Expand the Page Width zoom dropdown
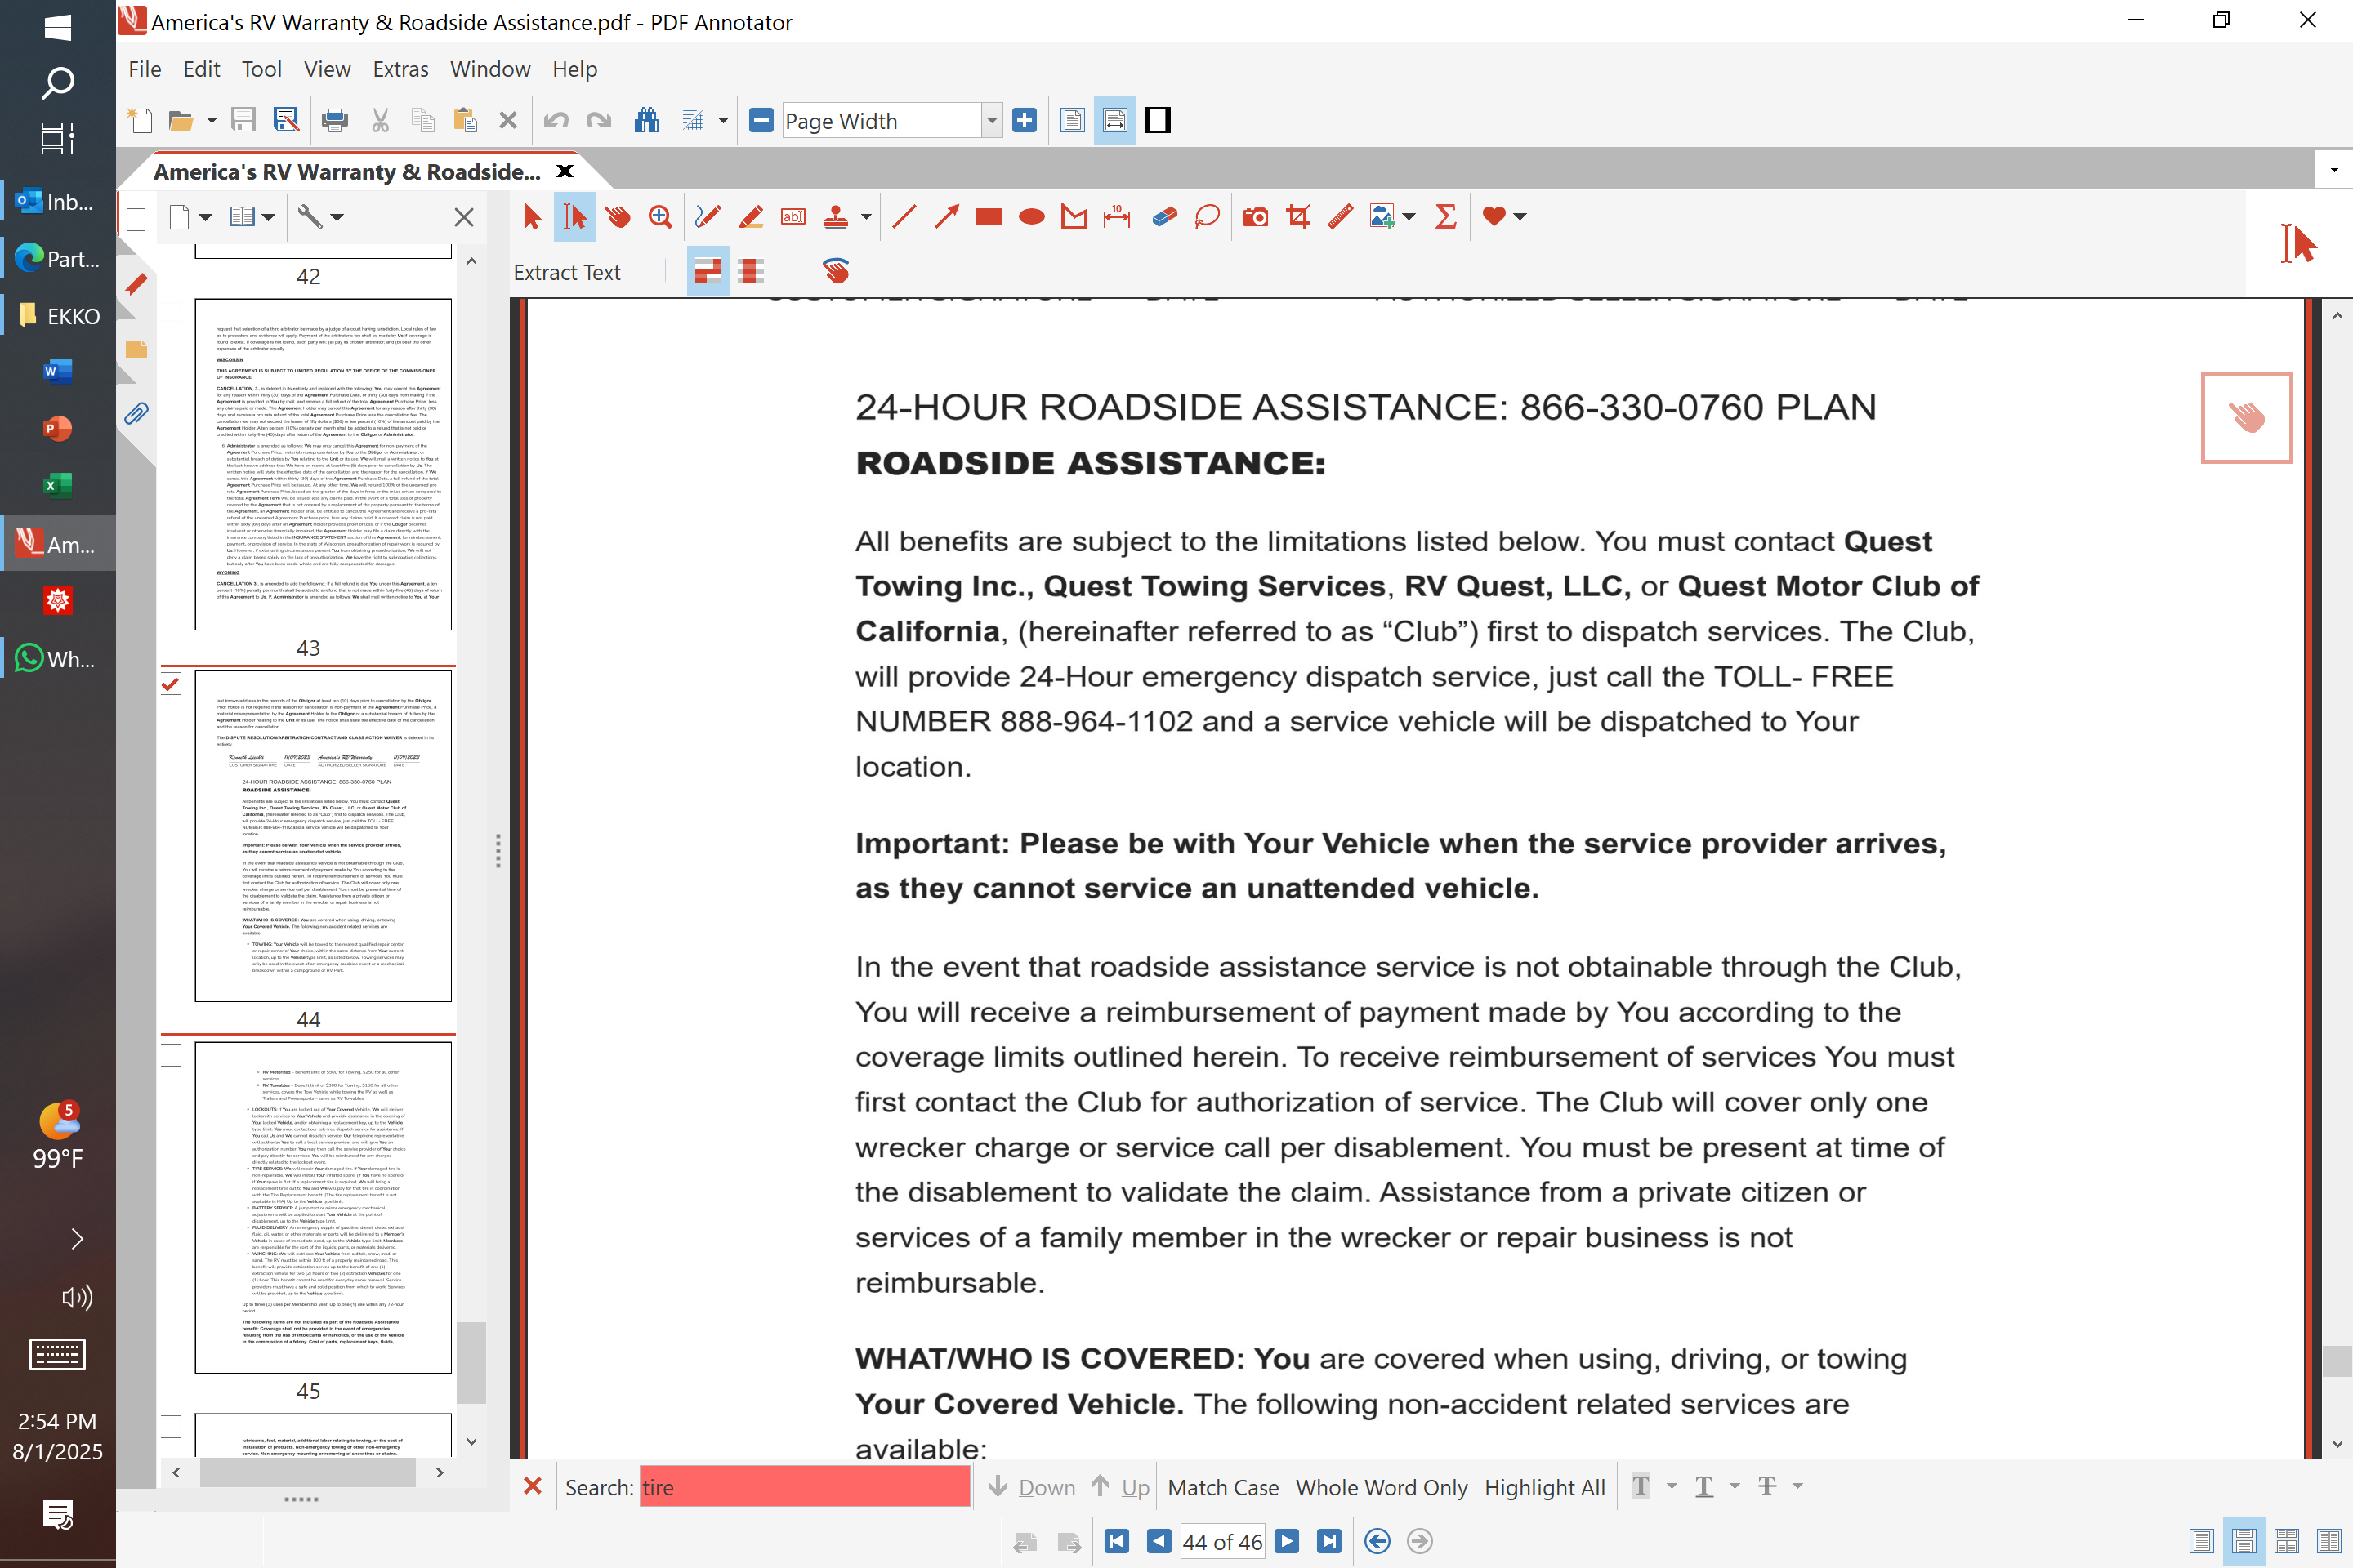Image resolution: width=2353 pixels, height=1568 pixels. 991,121
